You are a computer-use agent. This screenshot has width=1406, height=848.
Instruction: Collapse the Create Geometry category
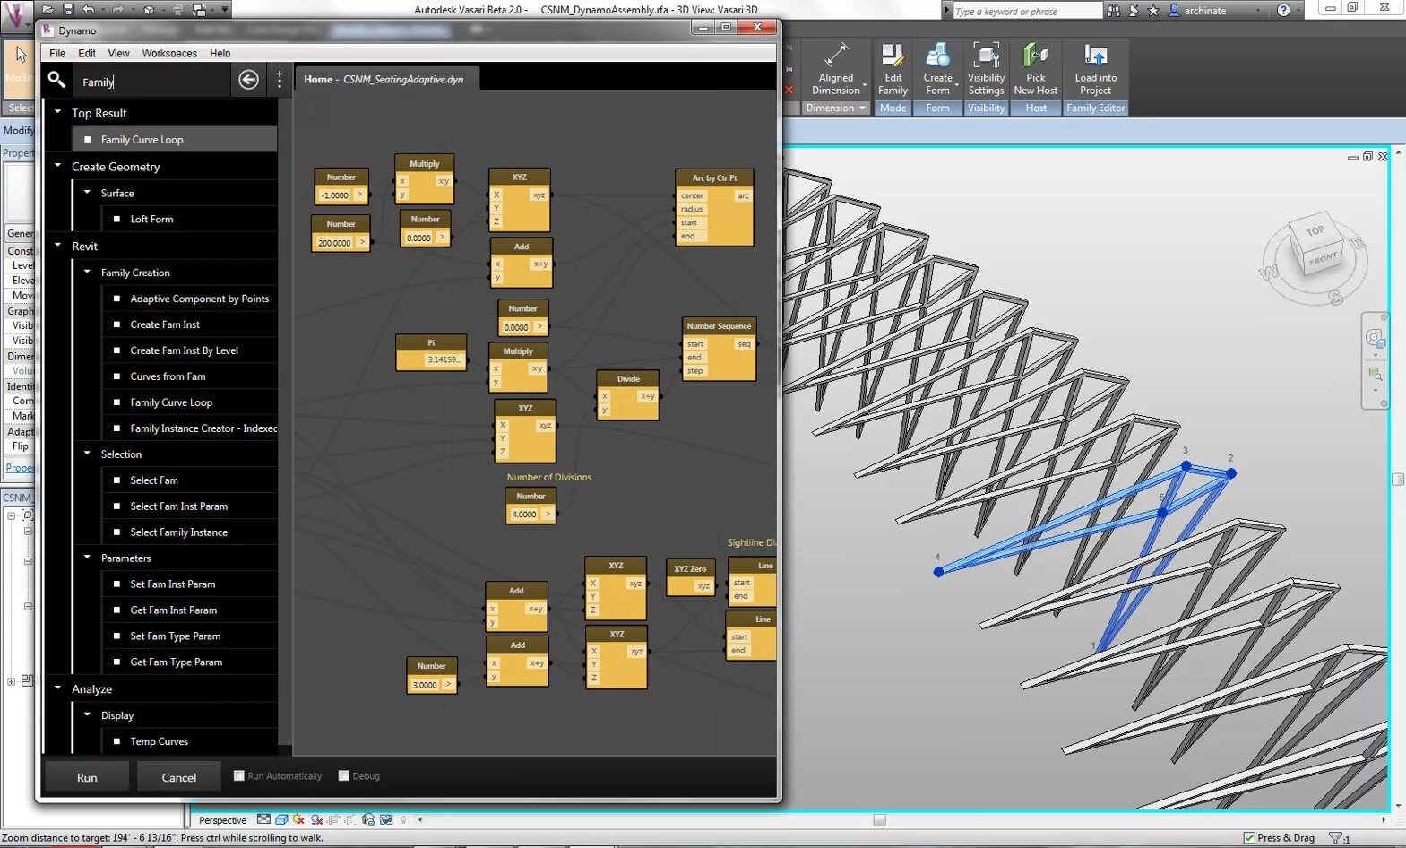(x=58, y=166)
